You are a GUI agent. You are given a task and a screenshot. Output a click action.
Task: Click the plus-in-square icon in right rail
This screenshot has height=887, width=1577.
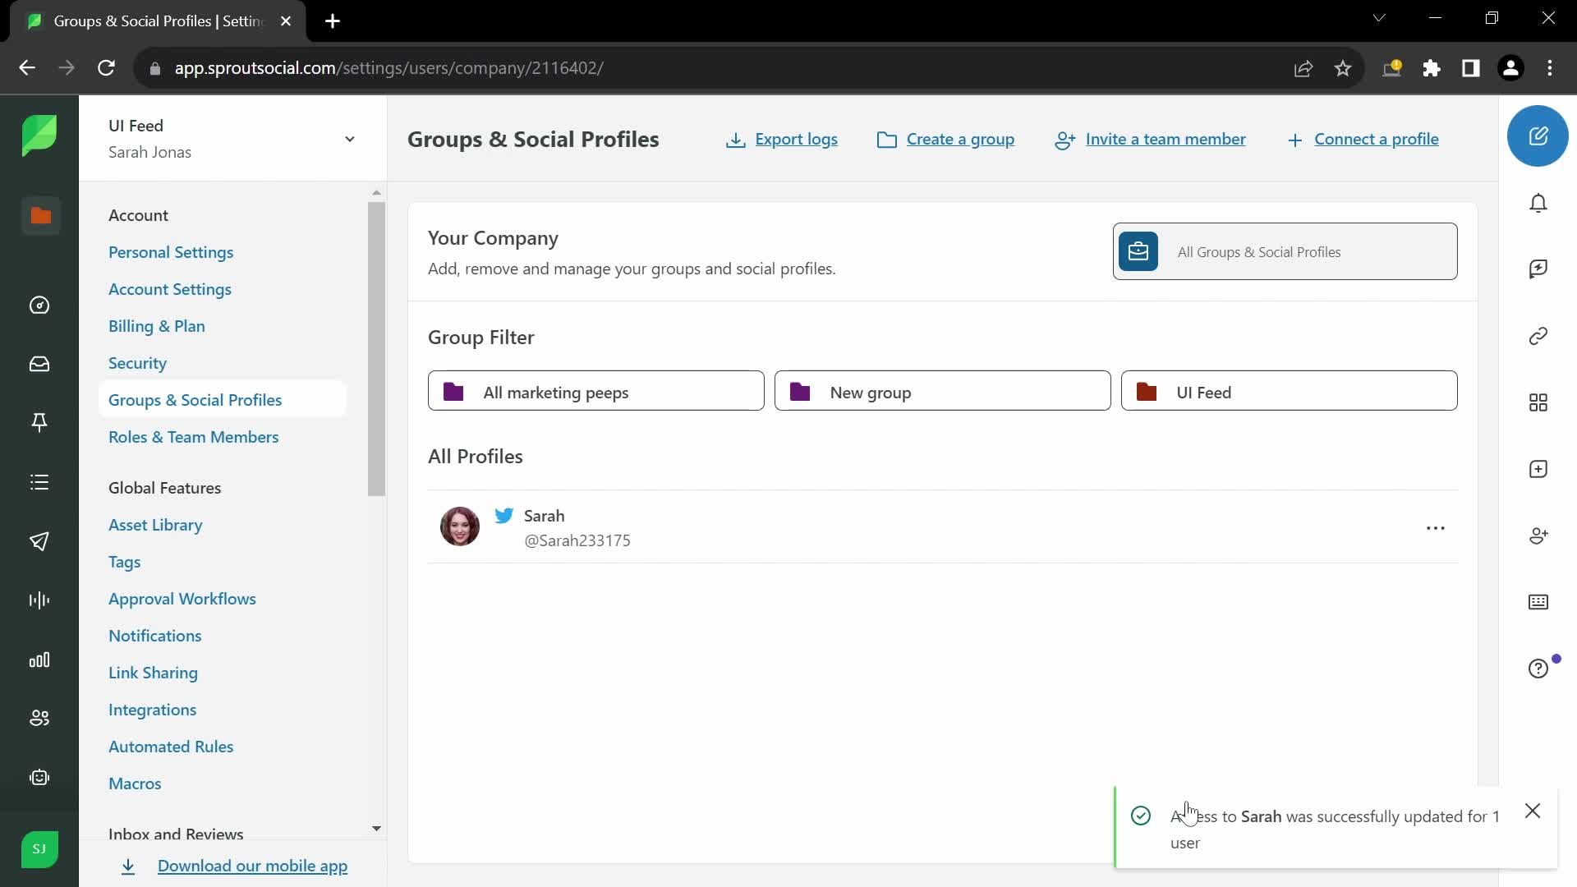(1538, 469)
